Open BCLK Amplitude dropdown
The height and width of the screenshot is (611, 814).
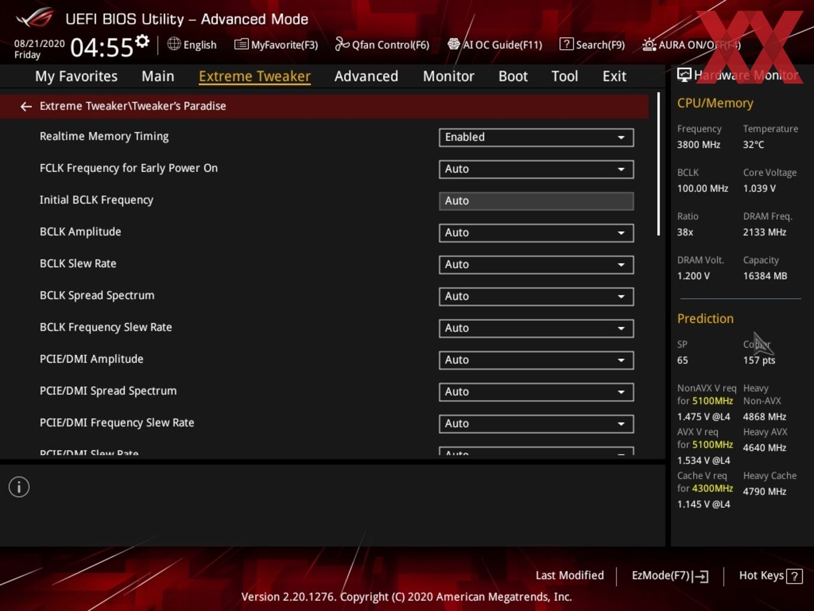[536, 232]
